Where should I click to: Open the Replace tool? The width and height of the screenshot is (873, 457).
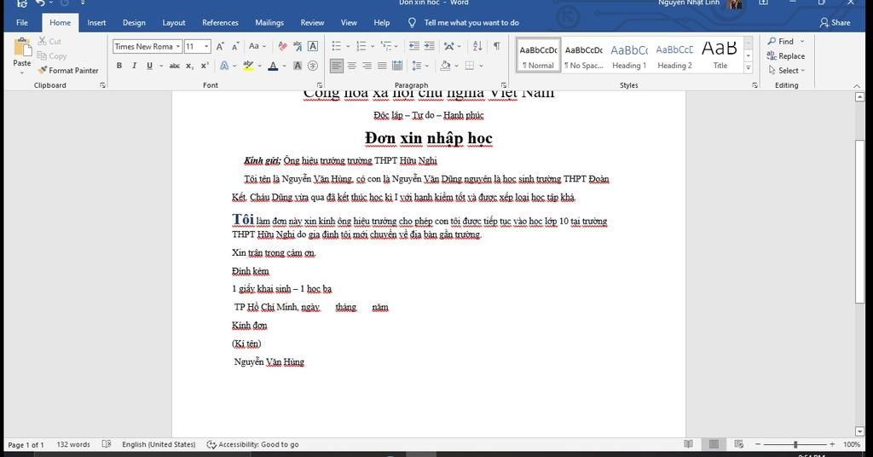pos(785,55)
